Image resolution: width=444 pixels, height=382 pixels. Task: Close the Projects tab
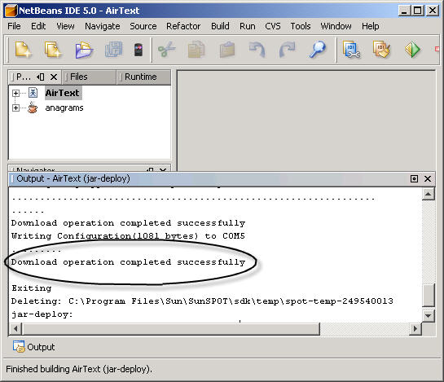coord(54,77)
